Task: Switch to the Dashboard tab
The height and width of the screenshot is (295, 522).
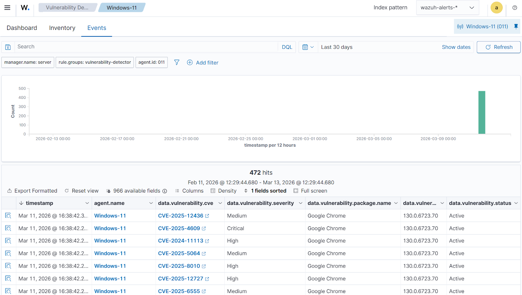Action: click(22, 28)
